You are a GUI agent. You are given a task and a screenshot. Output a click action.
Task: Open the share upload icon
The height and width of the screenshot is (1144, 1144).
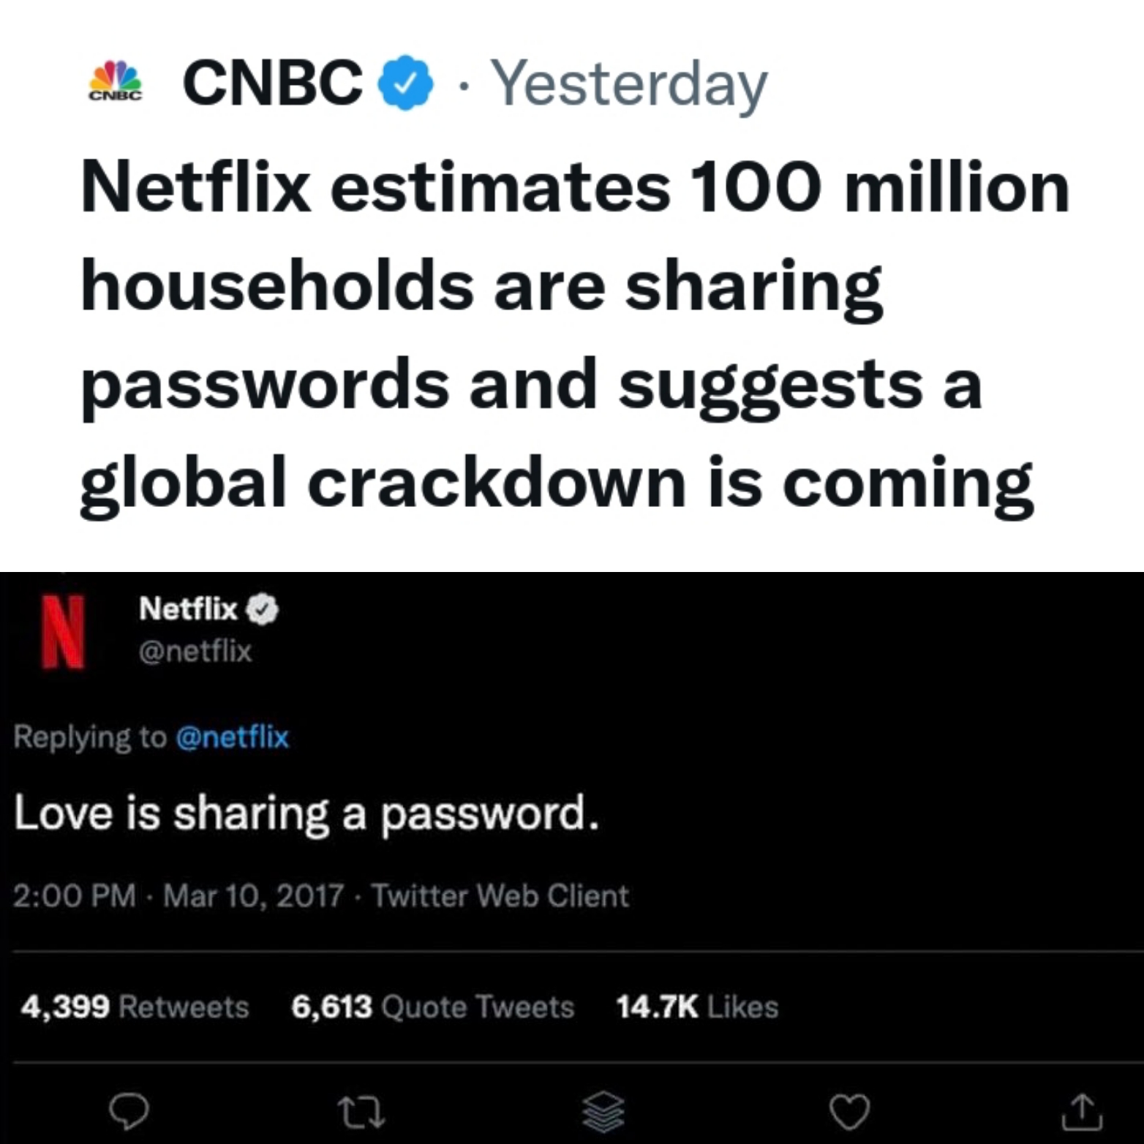(x=1082, y=1112)
